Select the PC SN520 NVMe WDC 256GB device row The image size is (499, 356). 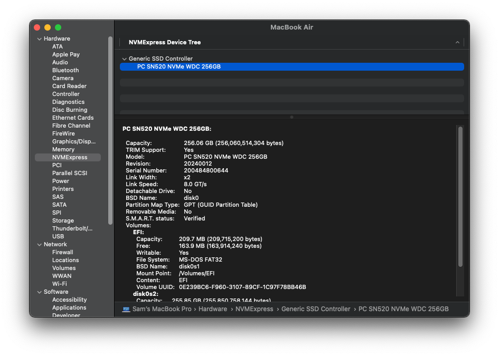(x=292, y=67)
